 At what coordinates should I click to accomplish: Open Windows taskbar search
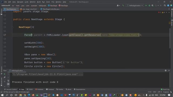(7, 95)
